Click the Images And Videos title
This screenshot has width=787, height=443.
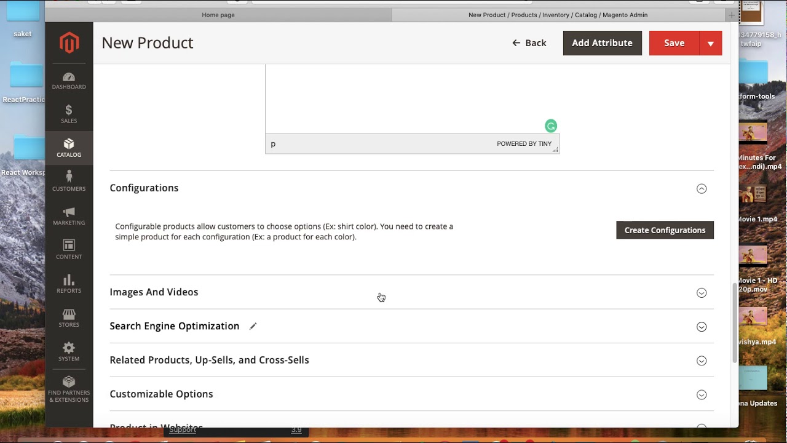coord(154,292)
